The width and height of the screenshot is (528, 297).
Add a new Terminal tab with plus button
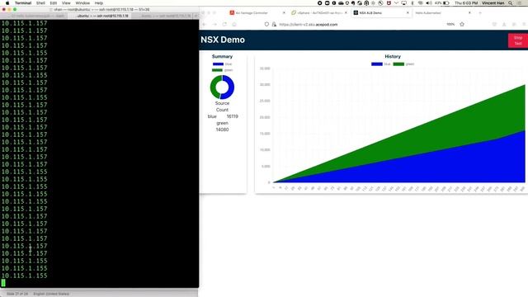click(x=196, y=16)
